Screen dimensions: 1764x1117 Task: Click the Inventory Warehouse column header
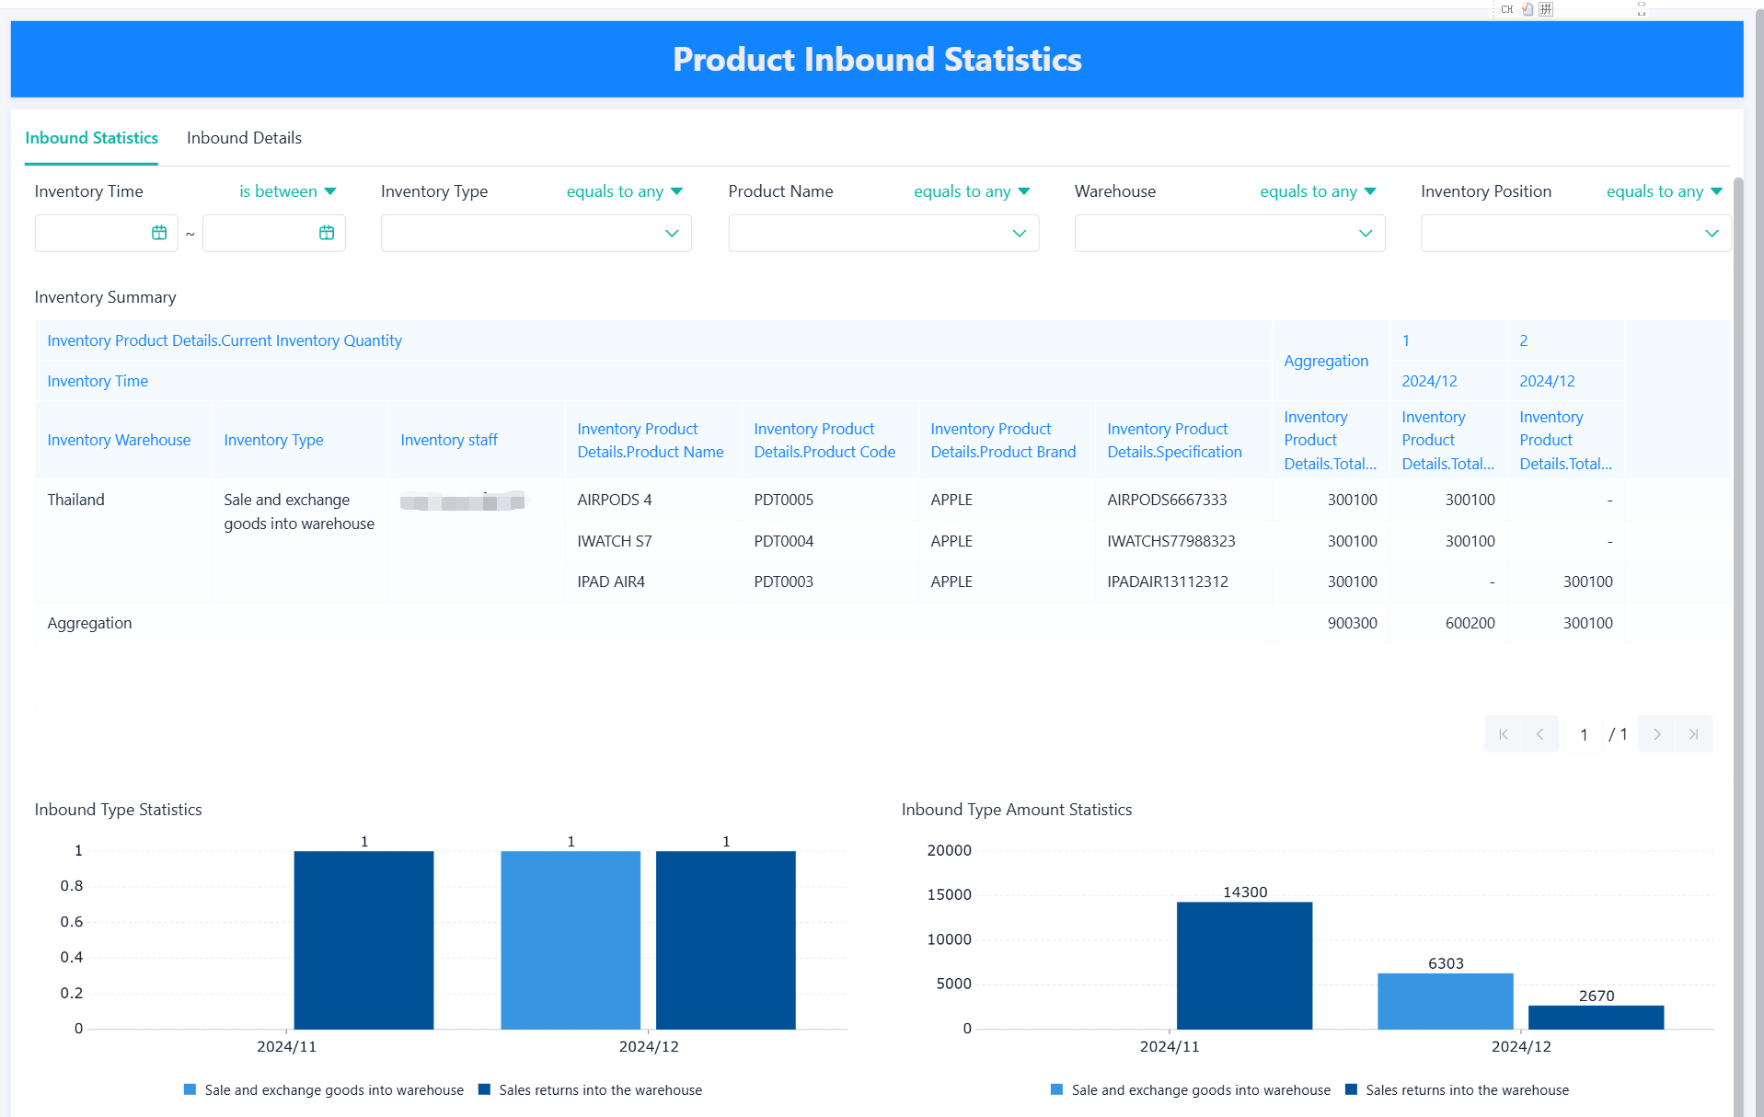119,440
